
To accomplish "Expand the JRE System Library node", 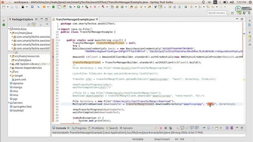I will pyautogui.click(x=11, y=64).
